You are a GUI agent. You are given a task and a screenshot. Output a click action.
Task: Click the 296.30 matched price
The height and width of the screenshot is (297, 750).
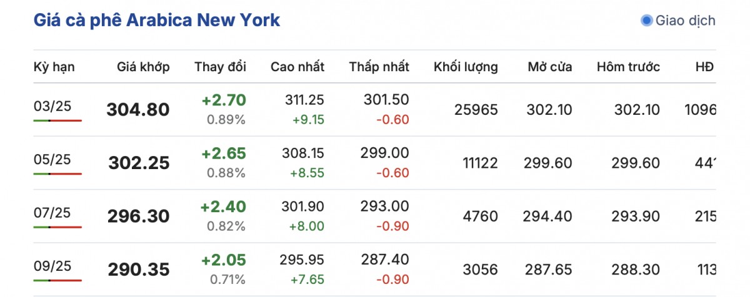pyautogui.click(x=138, y=217)
